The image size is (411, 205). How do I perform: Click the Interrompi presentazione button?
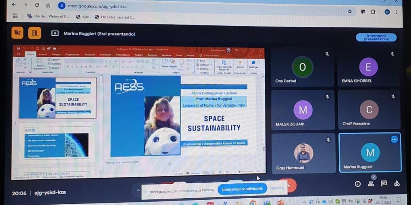tap(376, 37)
